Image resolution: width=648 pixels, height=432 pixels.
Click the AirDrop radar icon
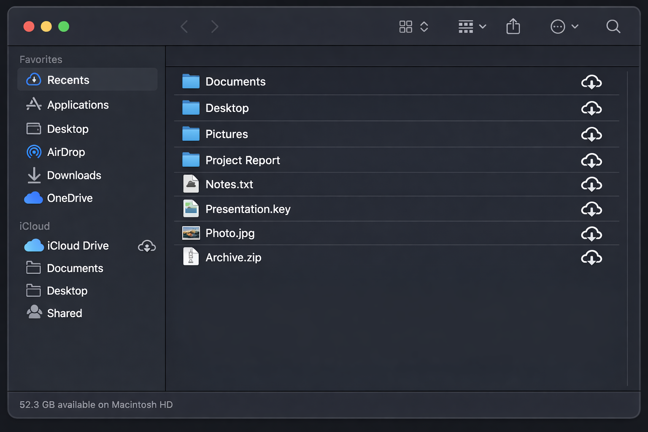click(x=34, y=152)
